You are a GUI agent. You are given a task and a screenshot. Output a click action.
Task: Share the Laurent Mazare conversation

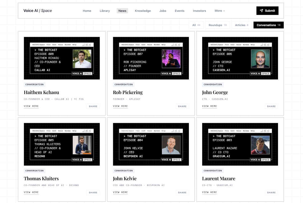pyautogui.click(x=271, y=192)
